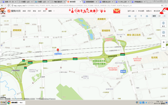Expand the more-products arrow beside 地图 nav
168x105 pixels.
pyautogui.click(x=54, y=11)
